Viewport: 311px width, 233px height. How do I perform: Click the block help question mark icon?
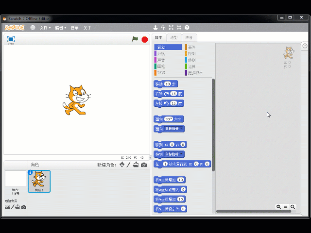tap(187, 28)
